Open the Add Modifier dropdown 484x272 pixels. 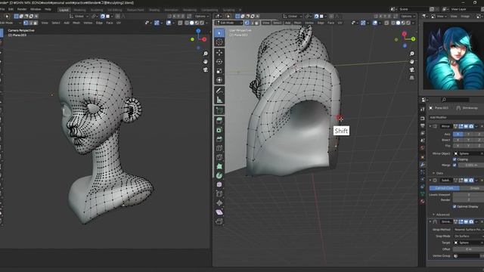[x=456, y=118]
